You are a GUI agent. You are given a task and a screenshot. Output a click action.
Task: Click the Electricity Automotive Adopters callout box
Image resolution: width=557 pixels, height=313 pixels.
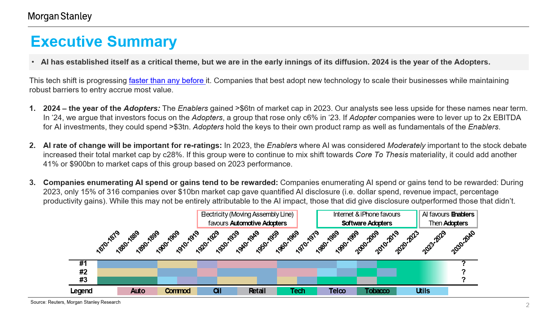tap(247, 219)
